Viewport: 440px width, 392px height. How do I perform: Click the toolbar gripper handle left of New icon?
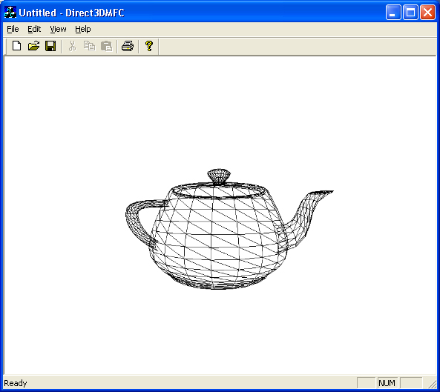pyautogui.click(x=7, y=47)
